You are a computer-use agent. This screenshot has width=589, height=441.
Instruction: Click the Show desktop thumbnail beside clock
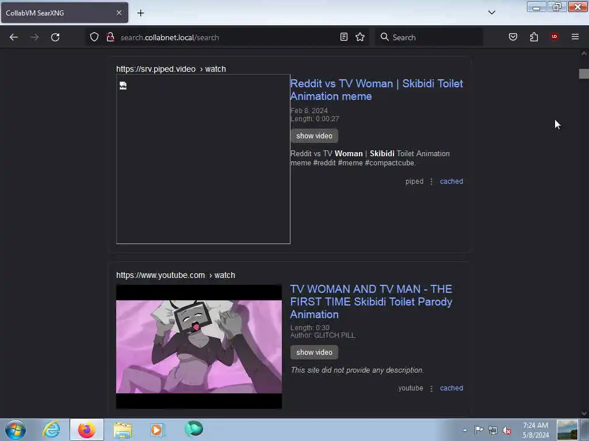567,430
